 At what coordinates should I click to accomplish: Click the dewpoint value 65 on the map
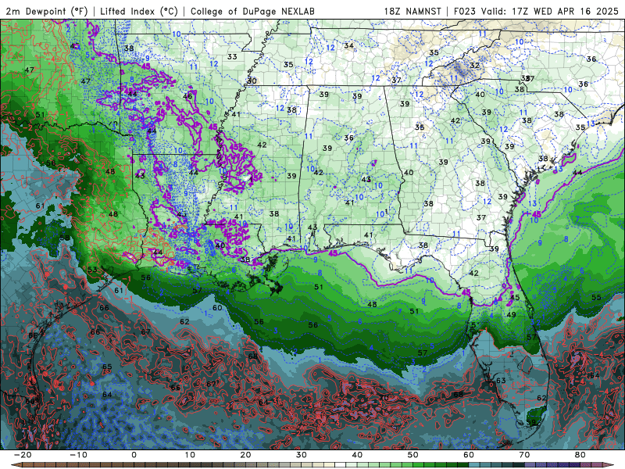point(107,367)
